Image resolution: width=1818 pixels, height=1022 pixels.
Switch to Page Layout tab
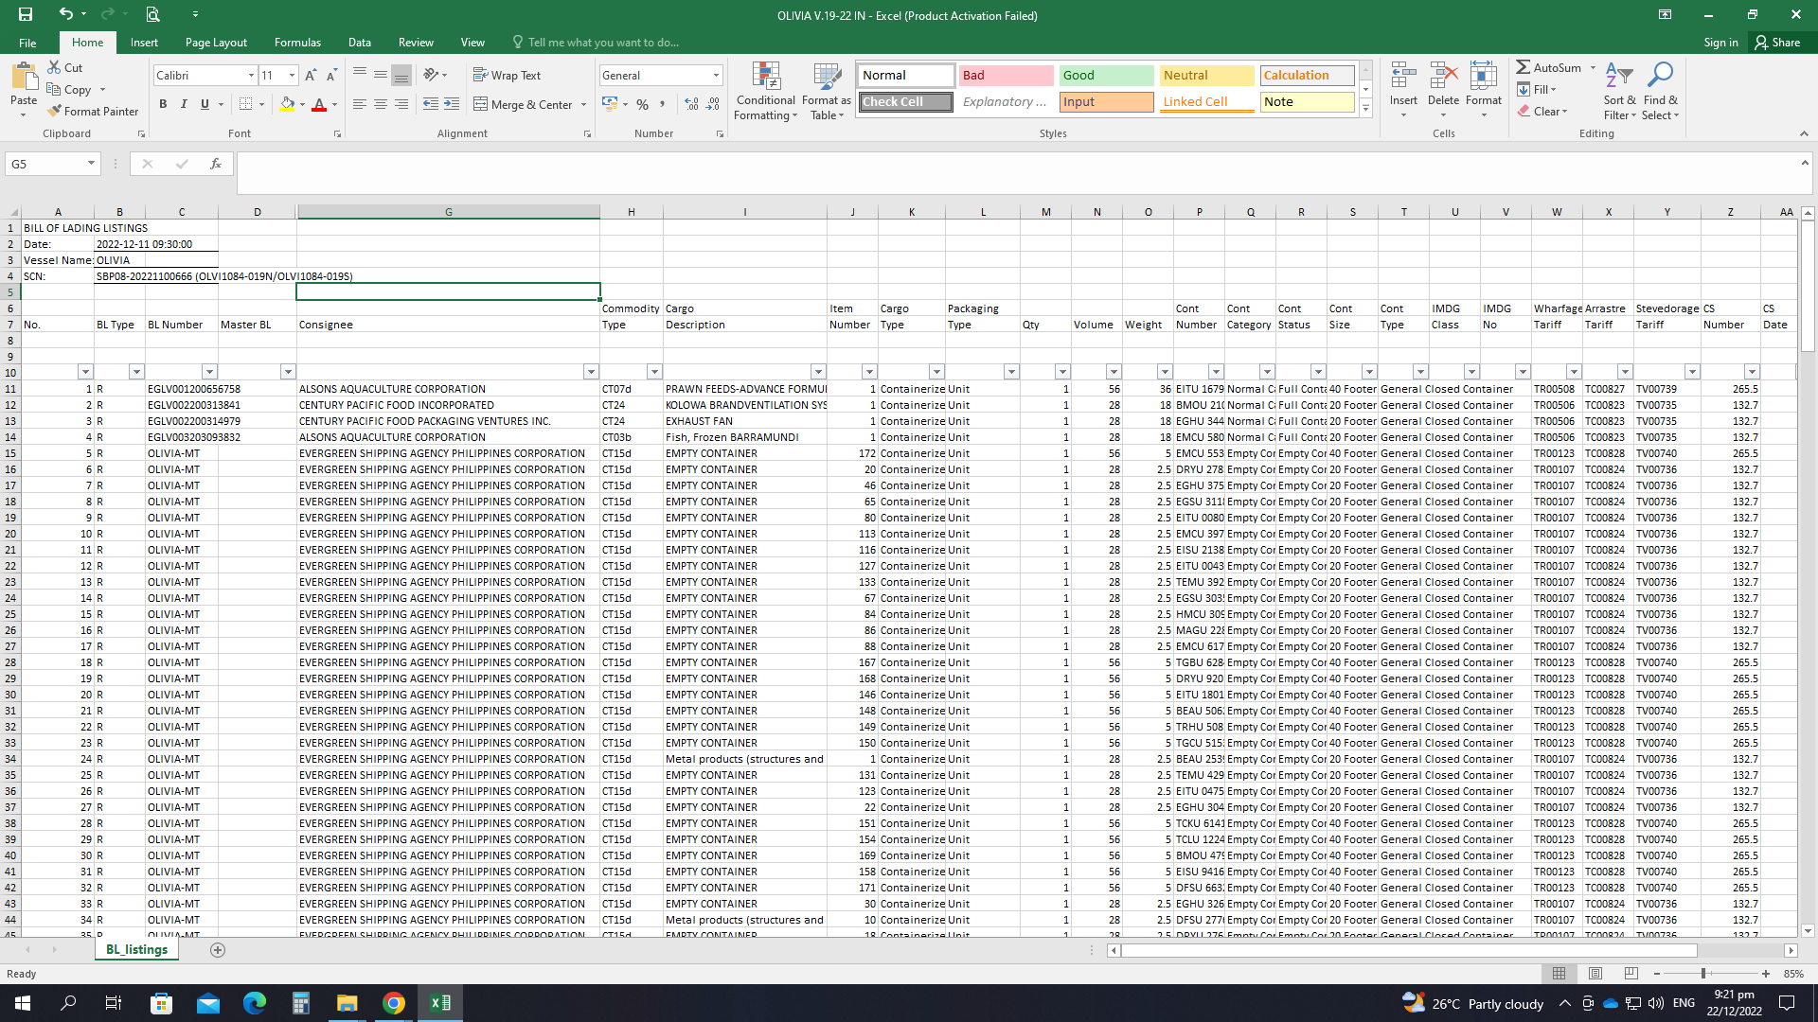pos(216,43)
